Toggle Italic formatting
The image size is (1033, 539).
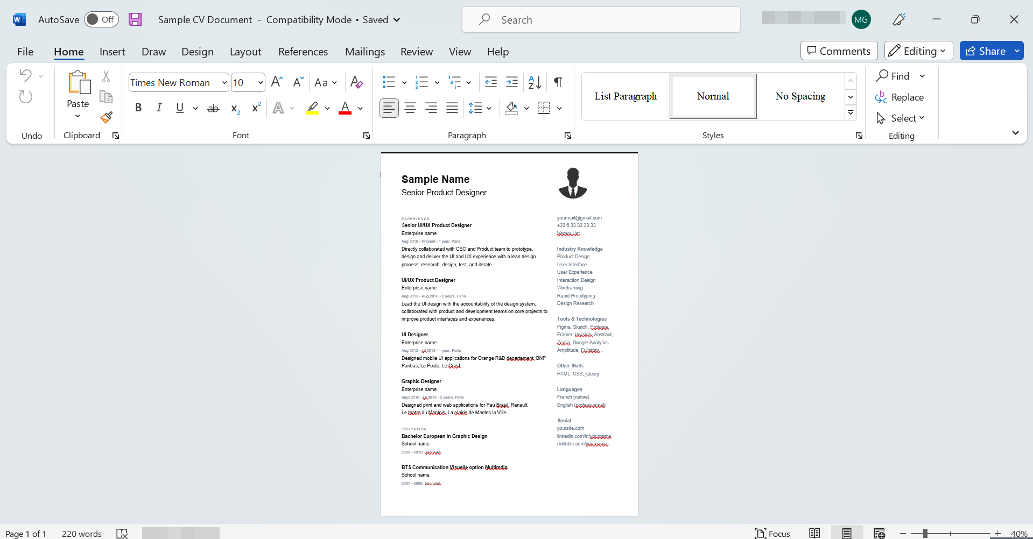[x=159, y=108]
